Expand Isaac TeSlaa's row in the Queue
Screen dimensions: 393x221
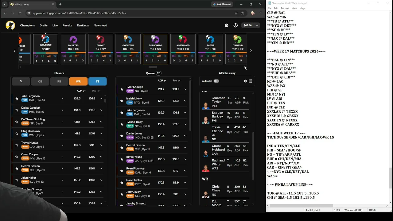tap(185, 183)
